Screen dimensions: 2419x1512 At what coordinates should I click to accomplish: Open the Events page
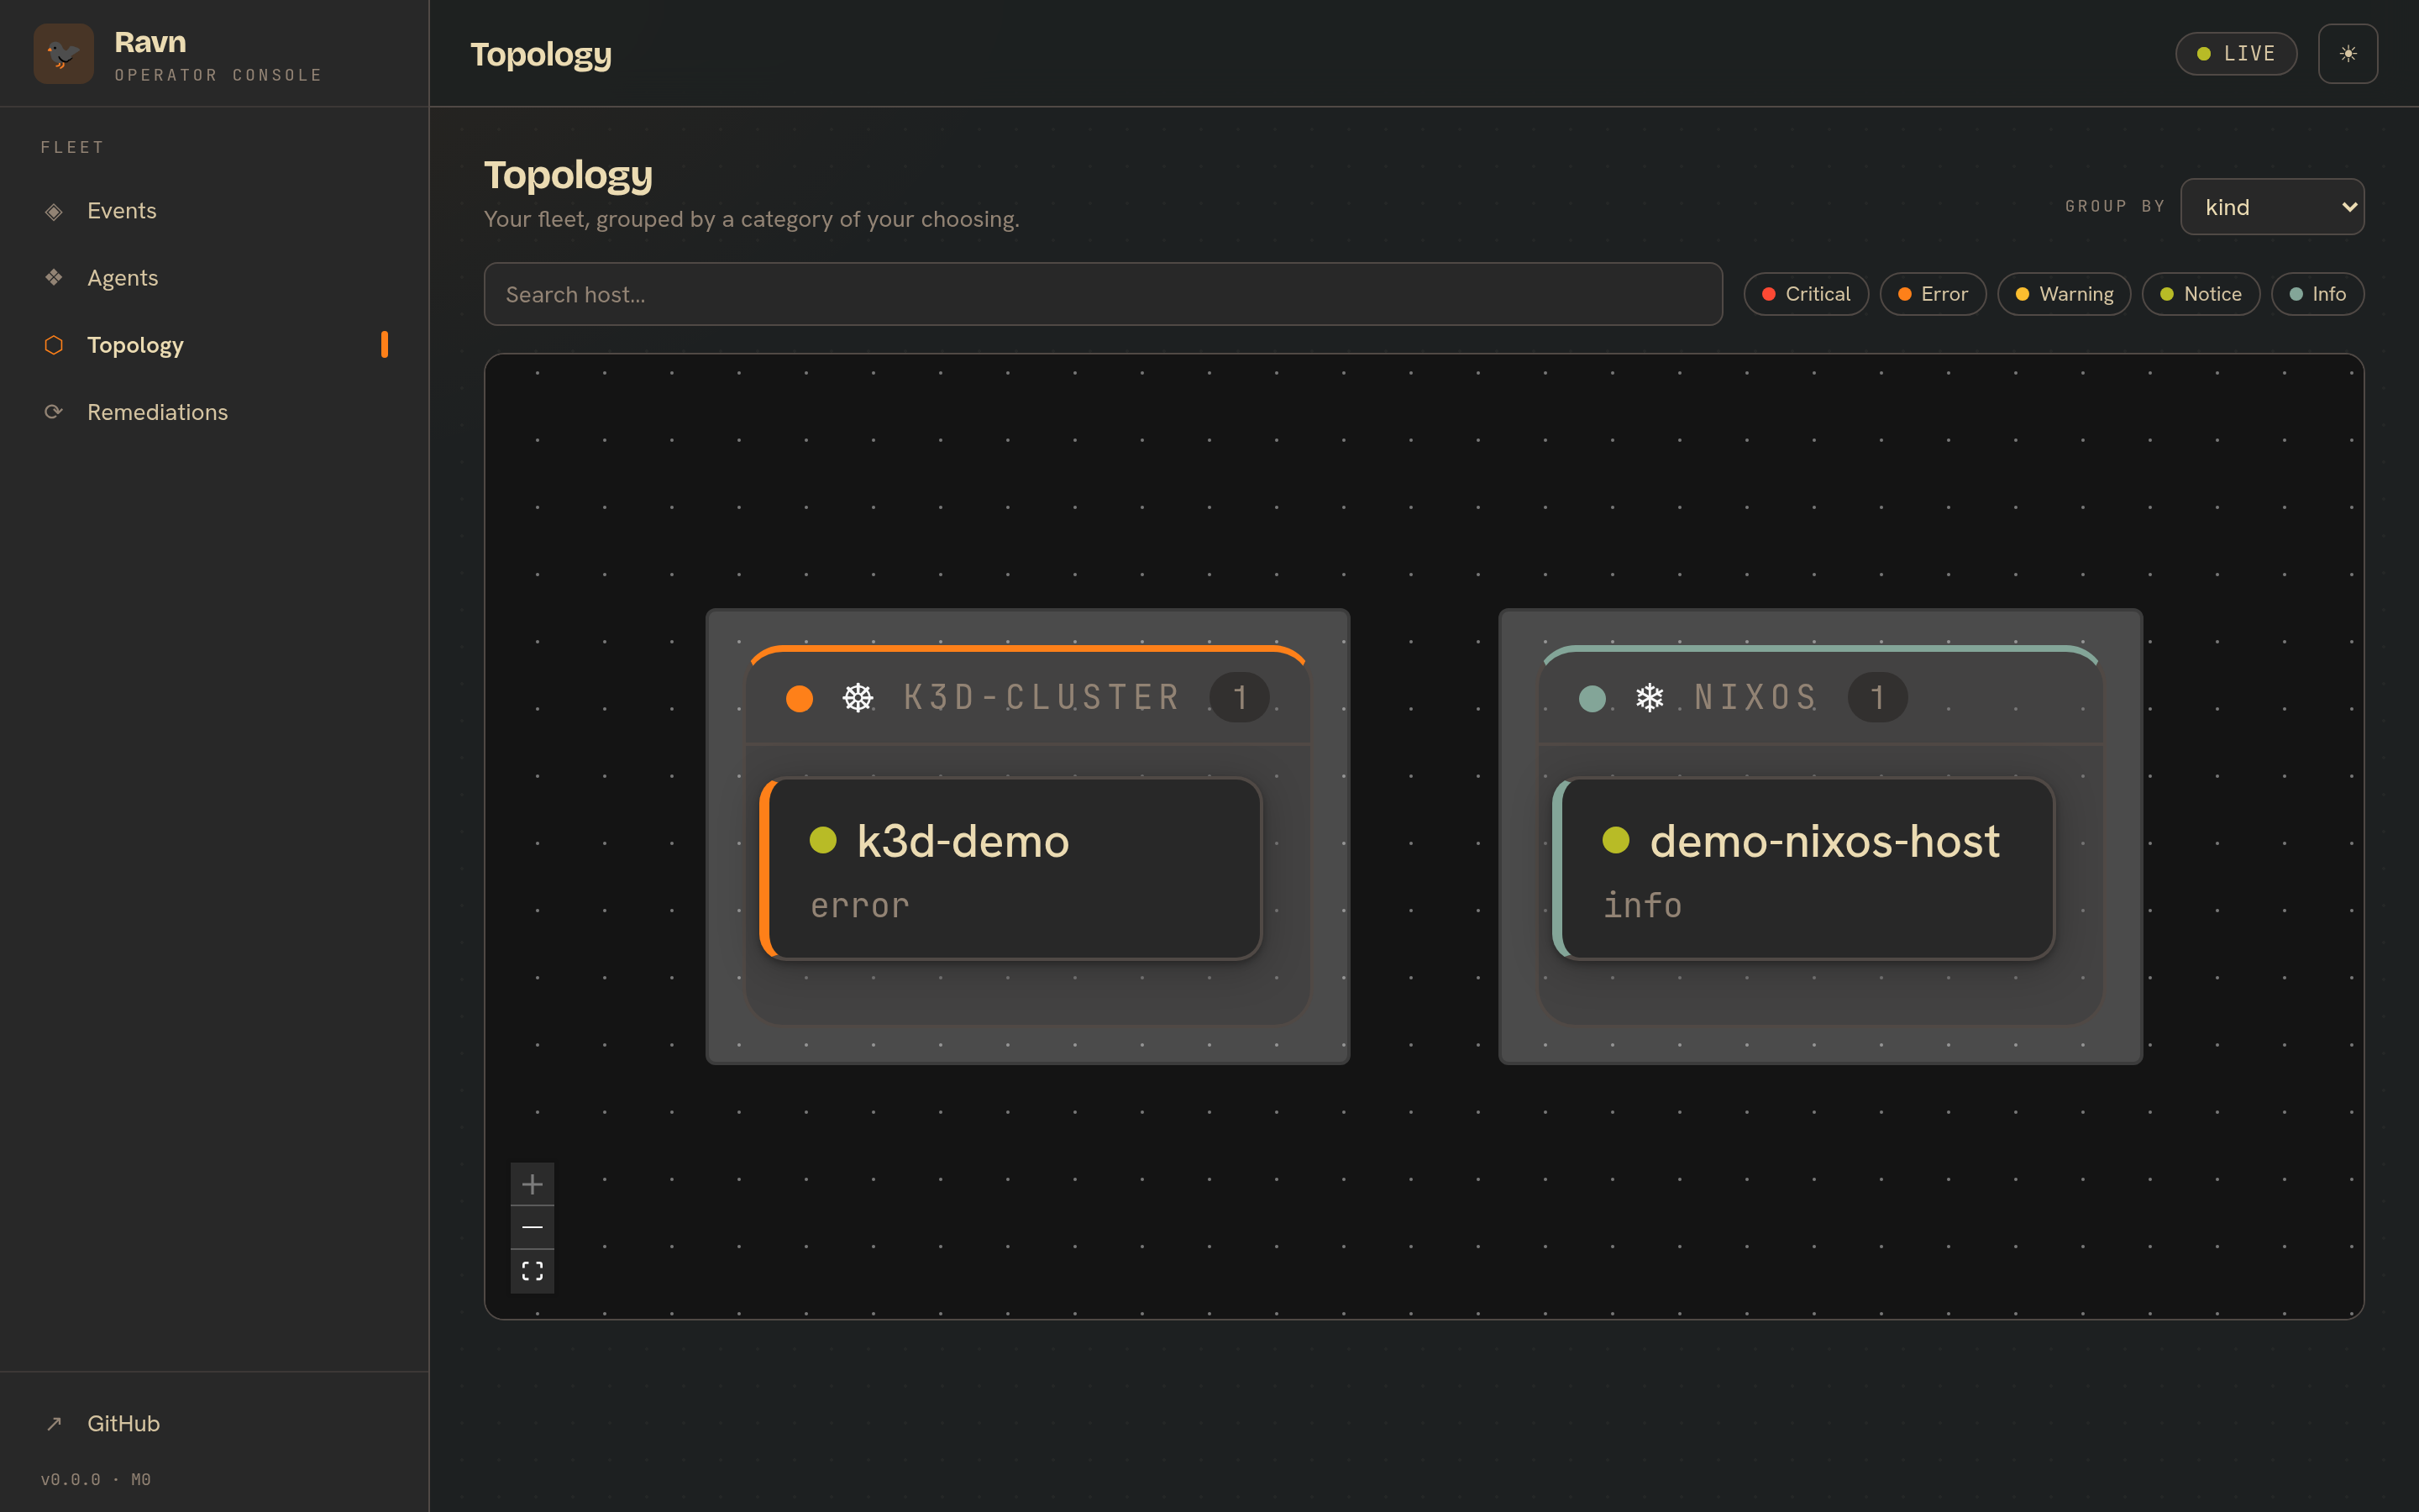(214, 211)
